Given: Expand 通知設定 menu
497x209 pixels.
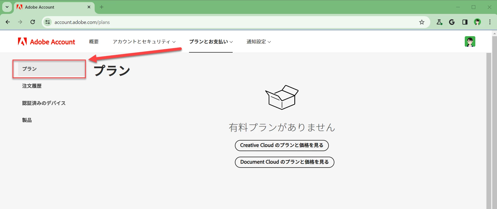Looking at the screenshot, I should (x=259, y=42).
